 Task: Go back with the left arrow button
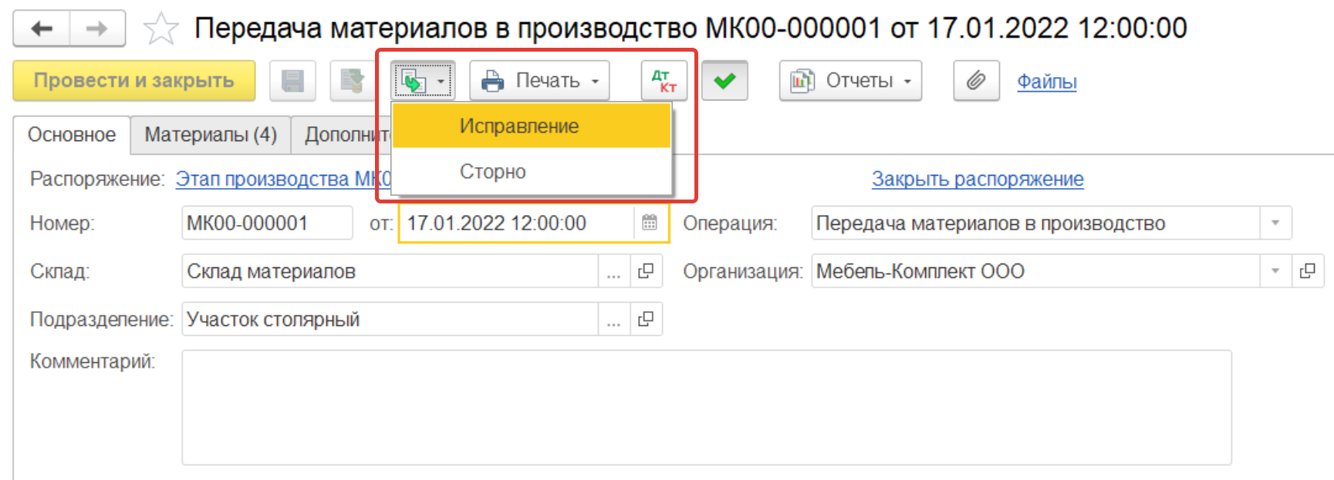42,29
